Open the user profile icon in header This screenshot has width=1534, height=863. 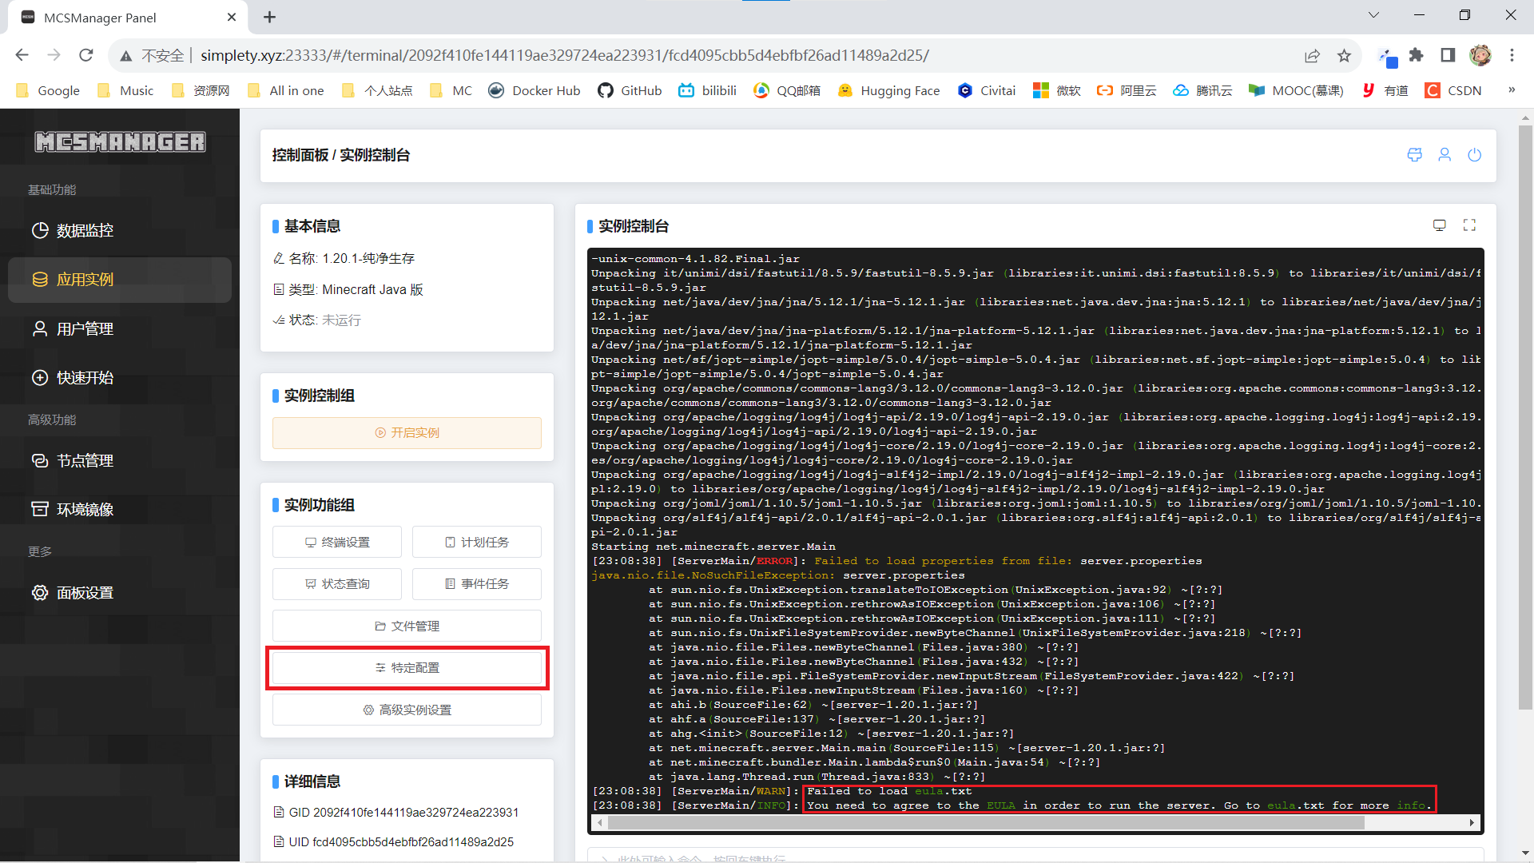[1445, 155]
